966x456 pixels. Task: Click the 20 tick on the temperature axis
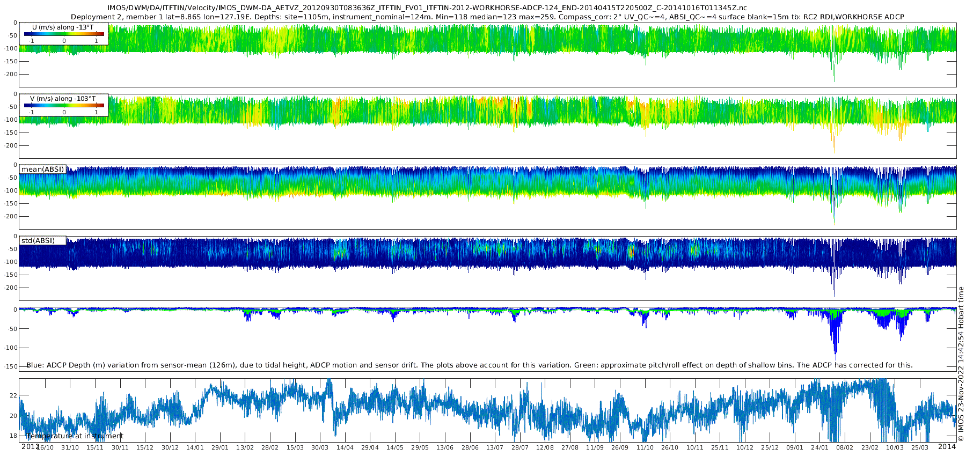click(x=13, y=416)
